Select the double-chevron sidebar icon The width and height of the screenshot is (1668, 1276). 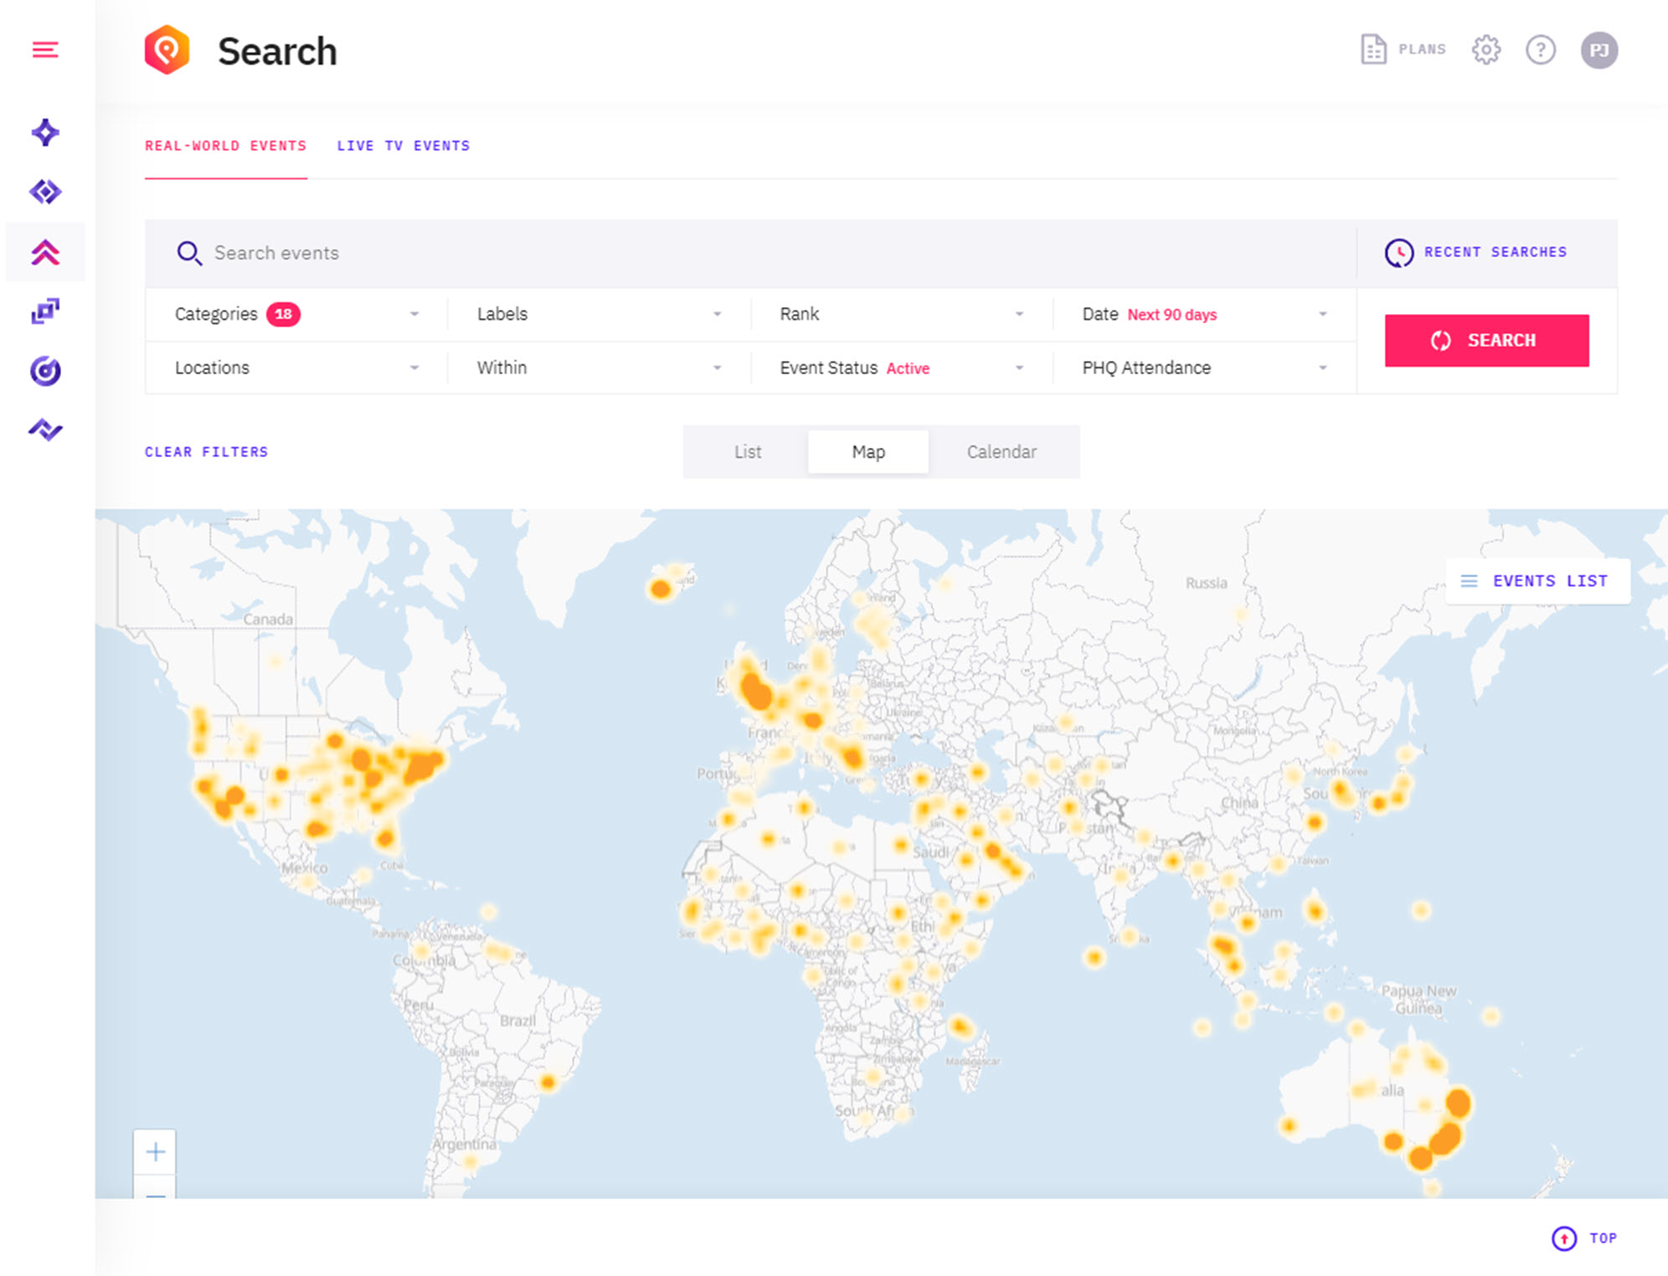pyautogui.click(x=45, y=252)
